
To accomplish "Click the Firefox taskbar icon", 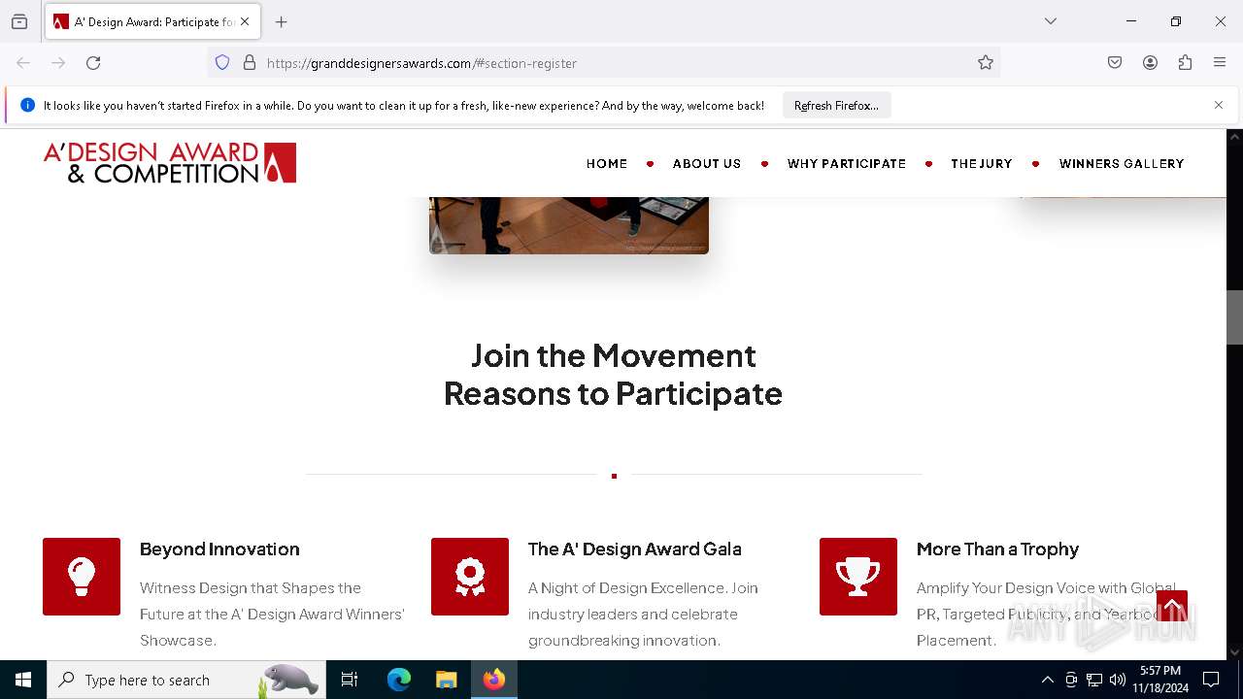I will (494, 680).
